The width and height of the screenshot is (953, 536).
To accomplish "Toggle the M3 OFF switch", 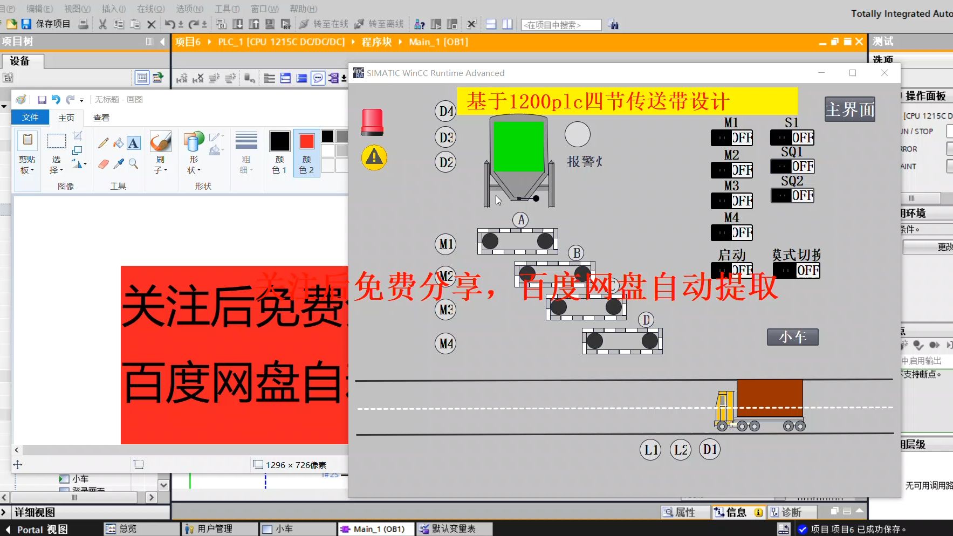I will [732, 201].
